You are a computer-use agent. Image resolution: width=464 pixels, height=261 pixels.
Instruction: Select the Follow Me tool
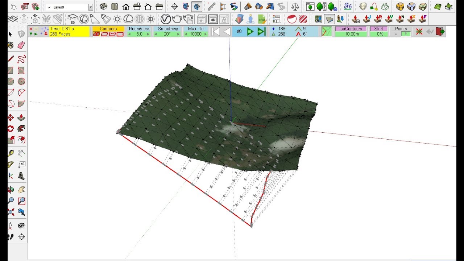pyautogui.click(x=21, y=129)
